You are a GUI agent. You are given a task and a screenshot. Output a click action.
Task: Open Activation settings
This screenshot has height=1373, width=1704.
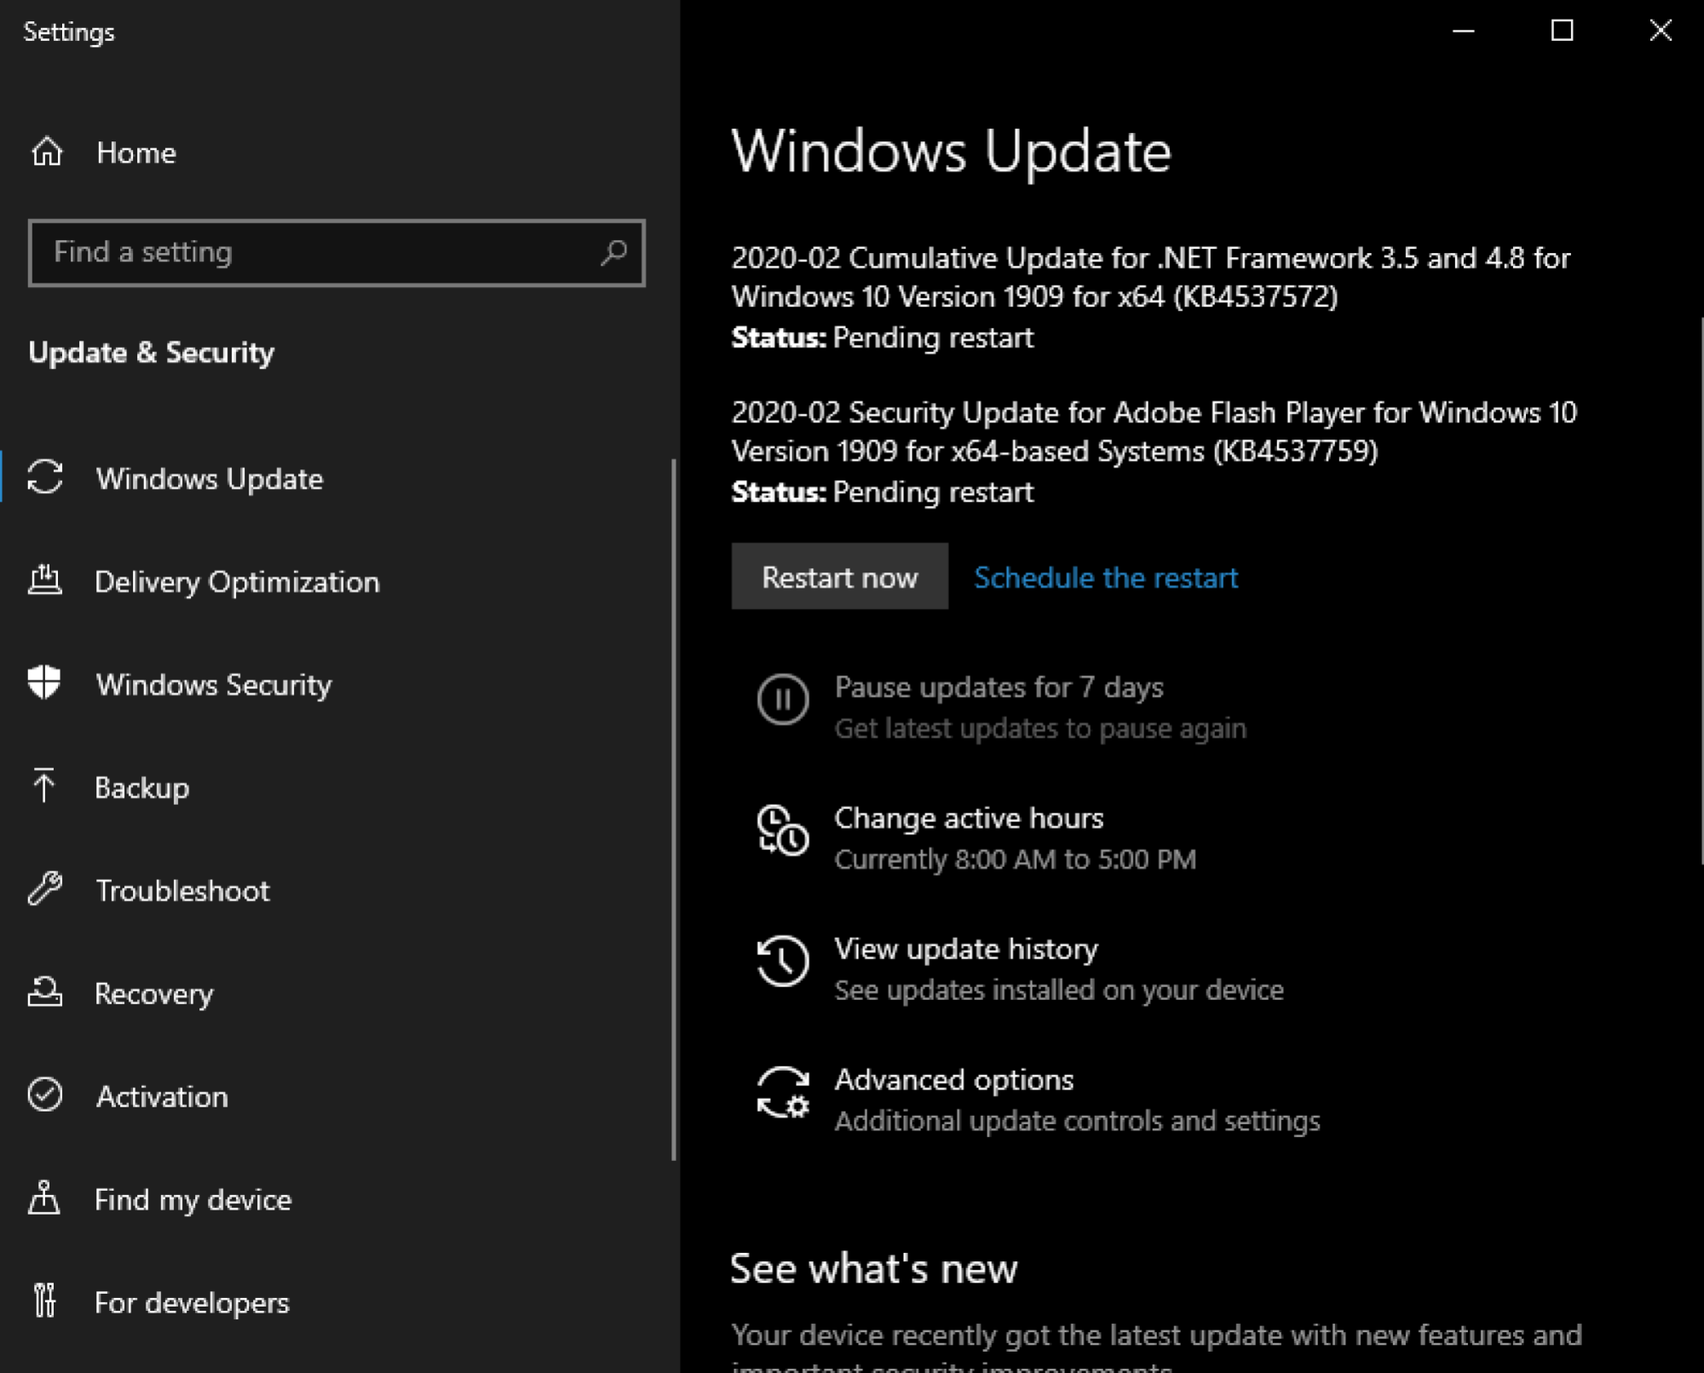[x=339, y=1096]
